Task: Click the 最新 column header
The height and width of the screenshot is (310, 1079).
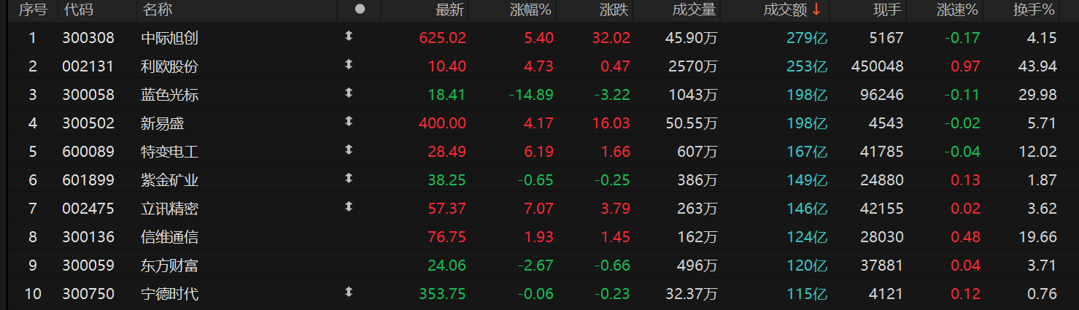Action: 449,10
